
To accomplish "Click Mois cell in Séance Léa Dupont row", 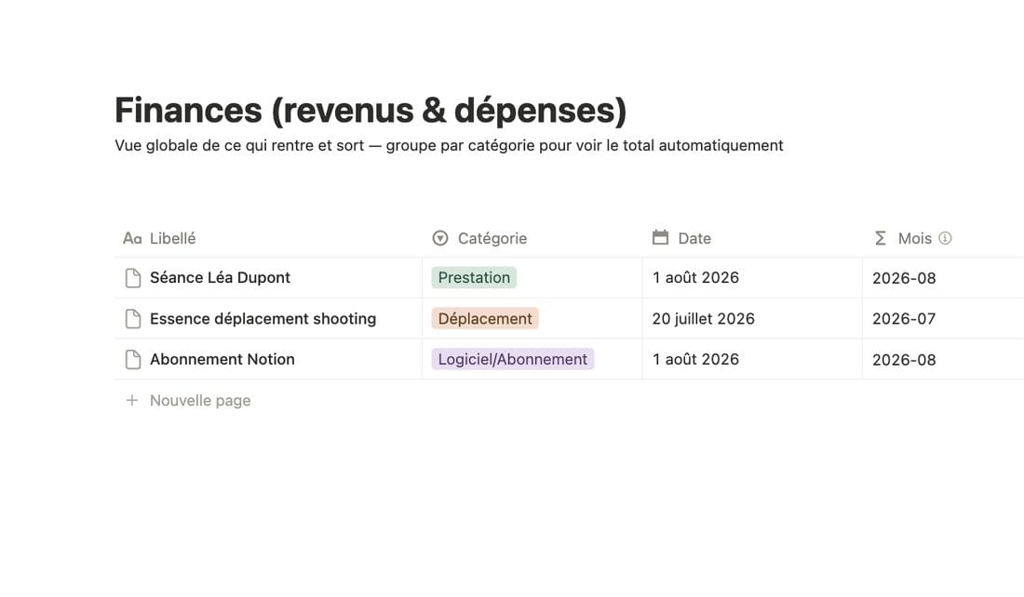I will tap(943, 277).
